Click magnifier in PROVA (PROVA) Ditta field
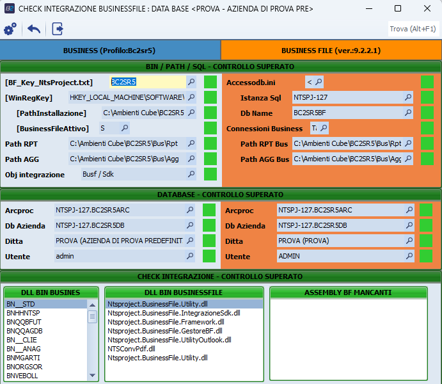The height and width of the screenshot is (384, 442). [409, 241]
